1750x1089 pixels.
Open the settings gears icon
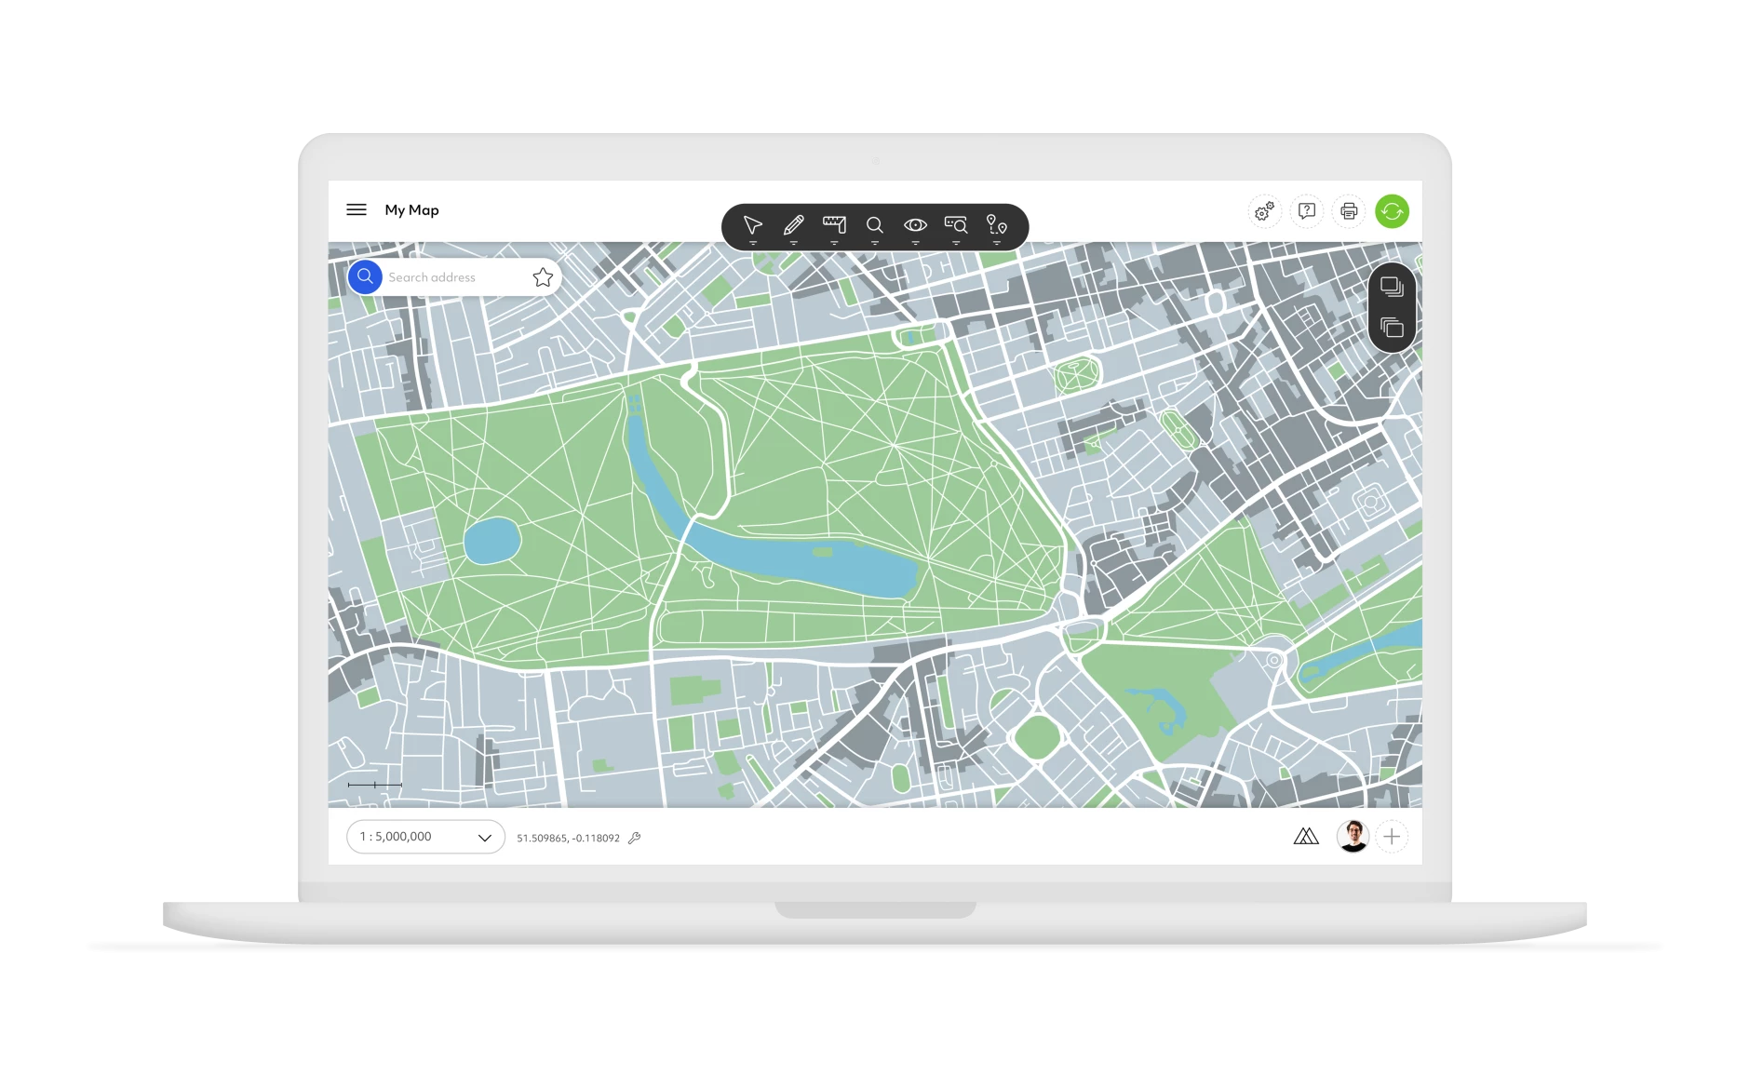(x=1264, y=211)
